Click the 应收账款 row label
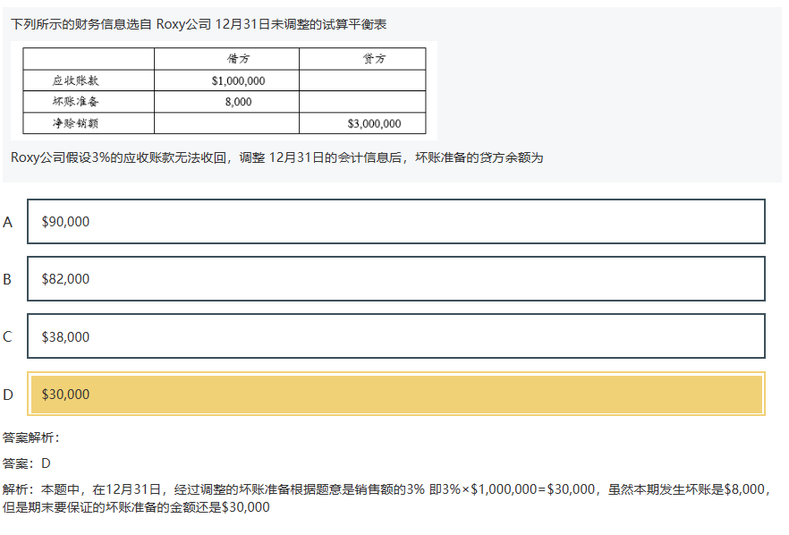This screenshot has height=535, width=789. click(76, 81)
